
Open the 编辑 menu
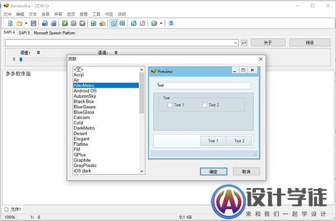click(20, 14)
